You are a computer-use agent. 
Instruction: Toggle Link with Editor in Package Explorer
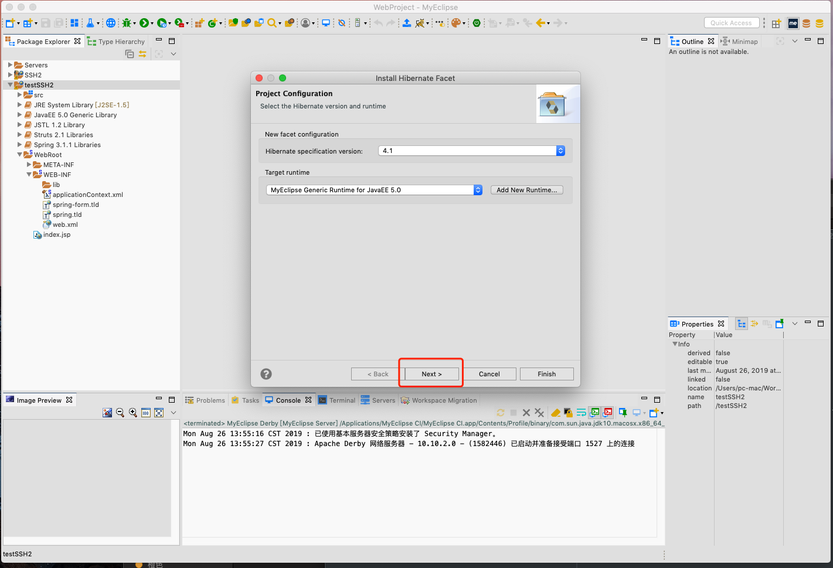pos(142,54)
